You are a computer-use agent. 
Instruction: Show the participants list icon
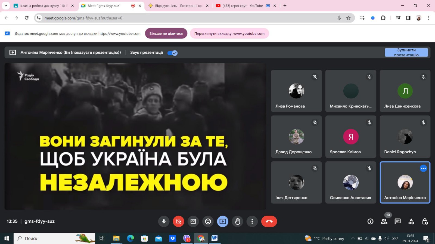pyautogui.click(x=384, y=221)
